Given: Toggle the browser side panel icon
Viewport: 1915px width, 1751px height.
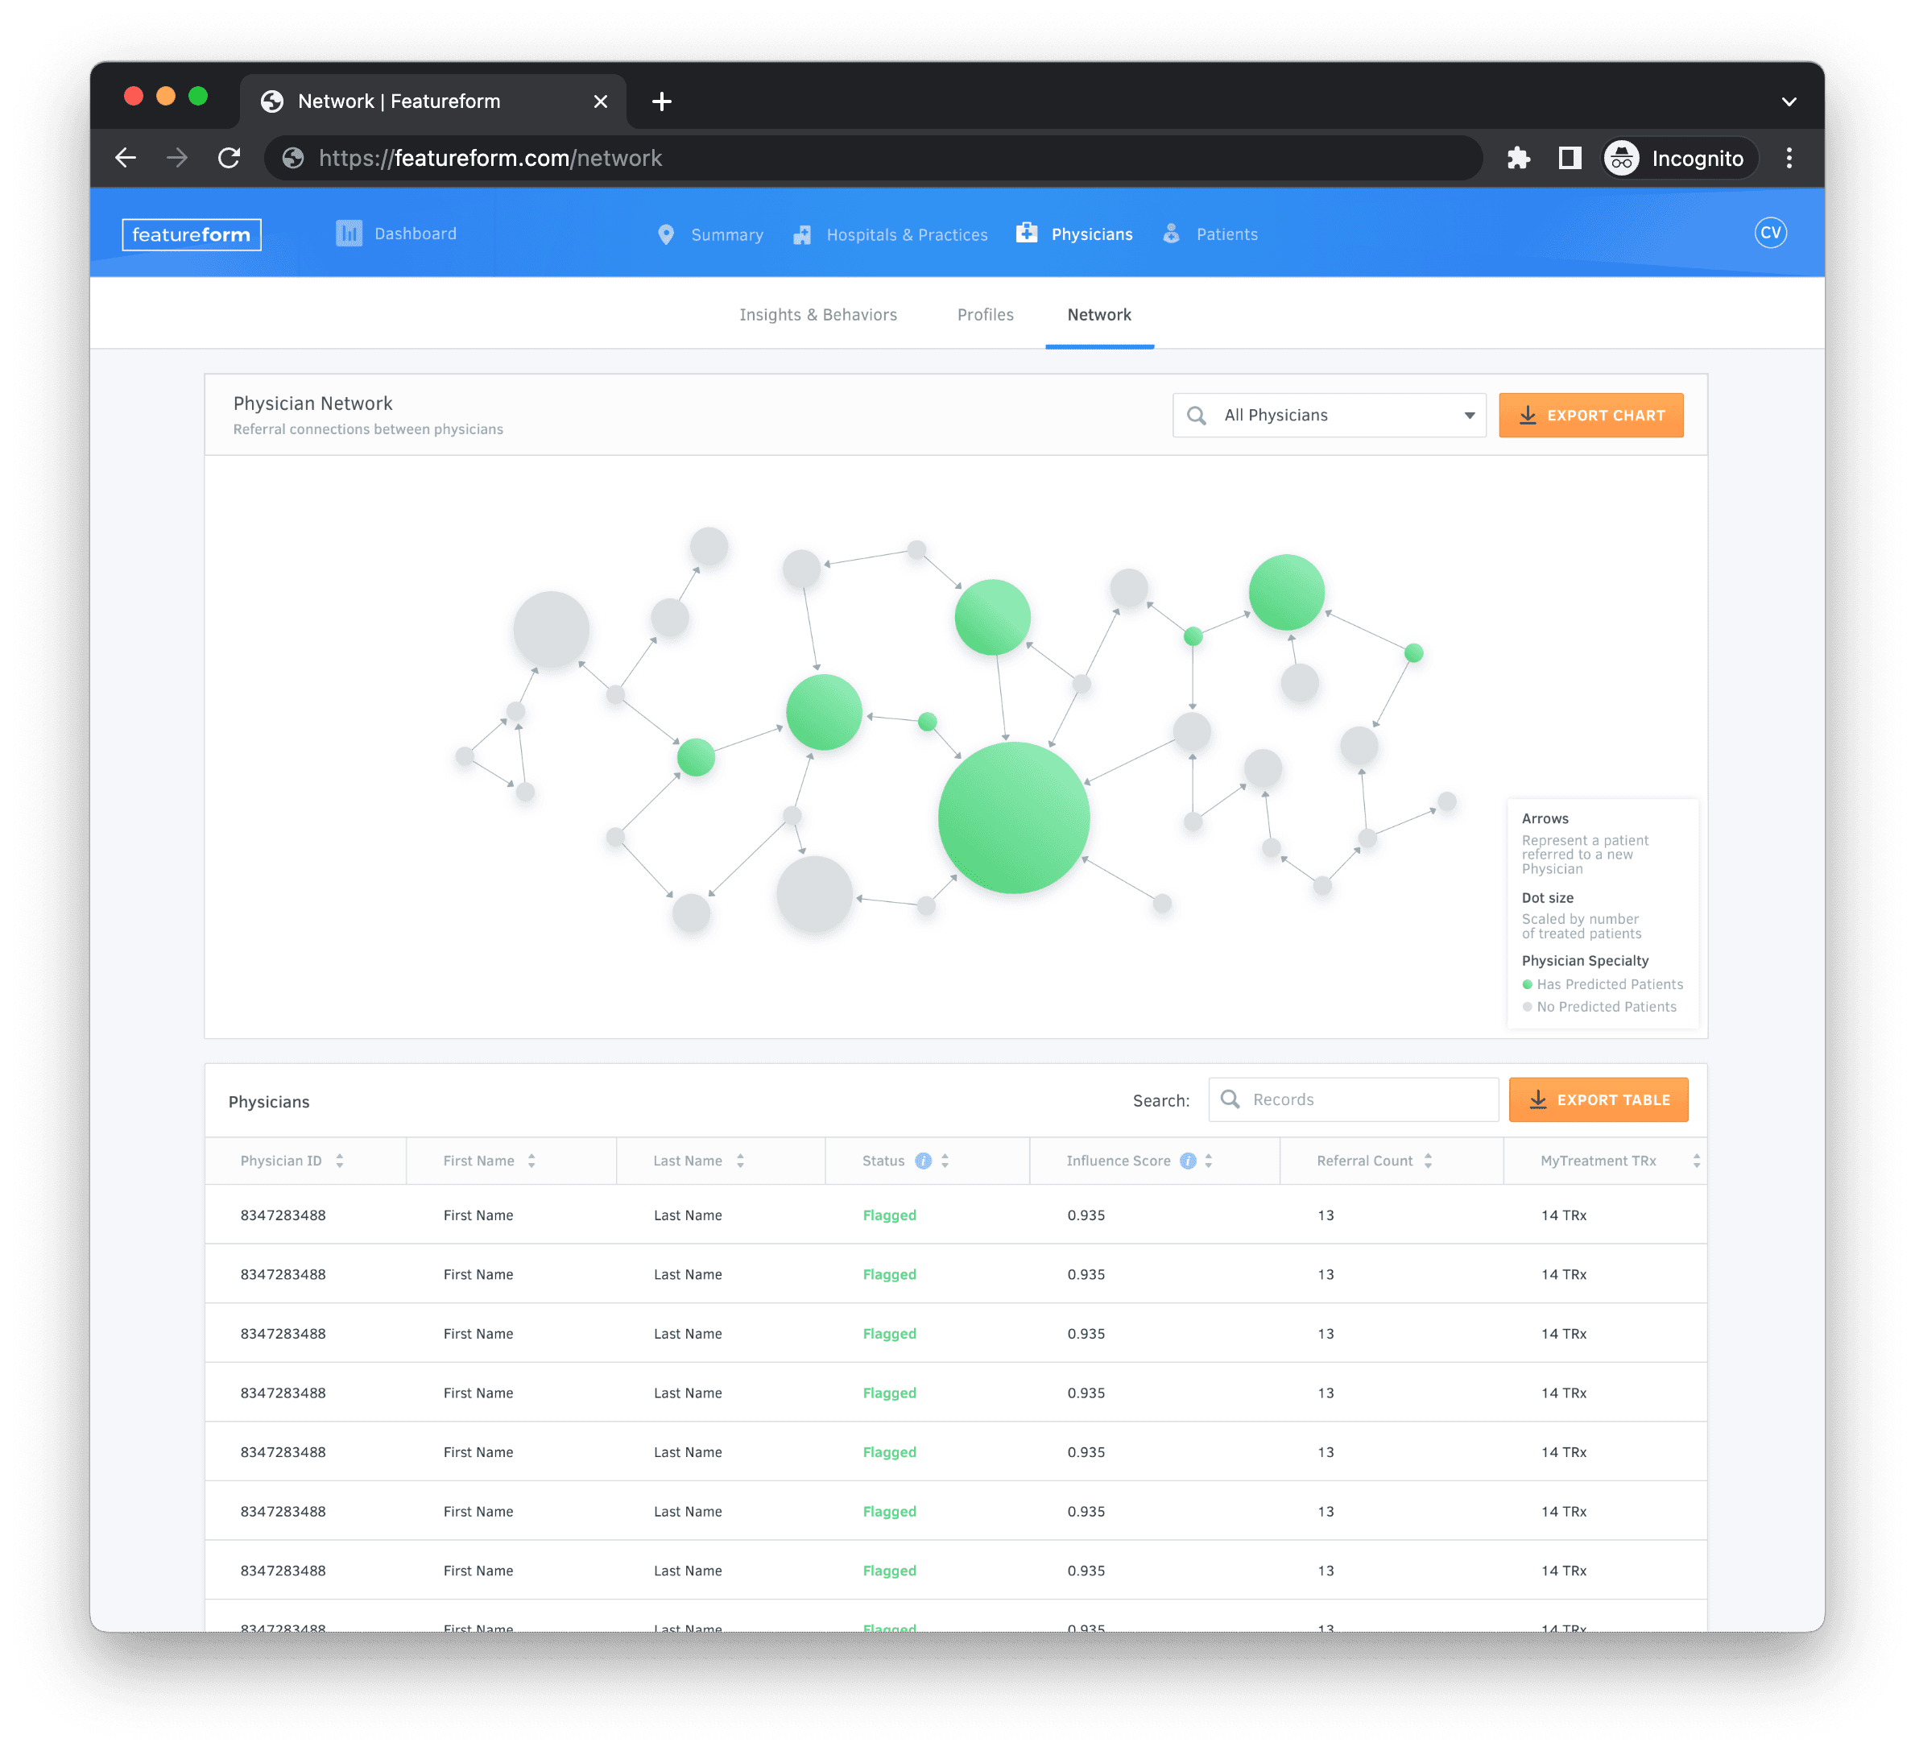Looking at the screenshot, I should (1570, 158).
